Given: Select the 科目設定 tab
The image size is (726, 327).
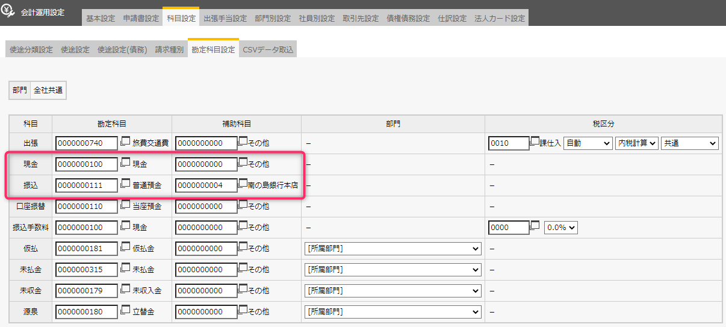Looking at the screenshot, I should pyautogui.click(x=181, y=17).
